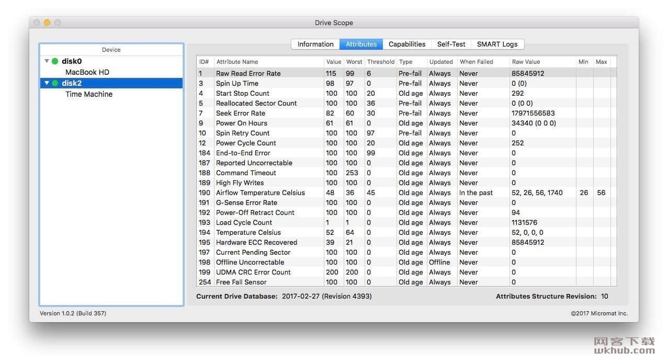Collapse the disk0 disclosure triangle
Image resolution: width=668 pixels, height=364 pixels.
(x=47, y=61)
